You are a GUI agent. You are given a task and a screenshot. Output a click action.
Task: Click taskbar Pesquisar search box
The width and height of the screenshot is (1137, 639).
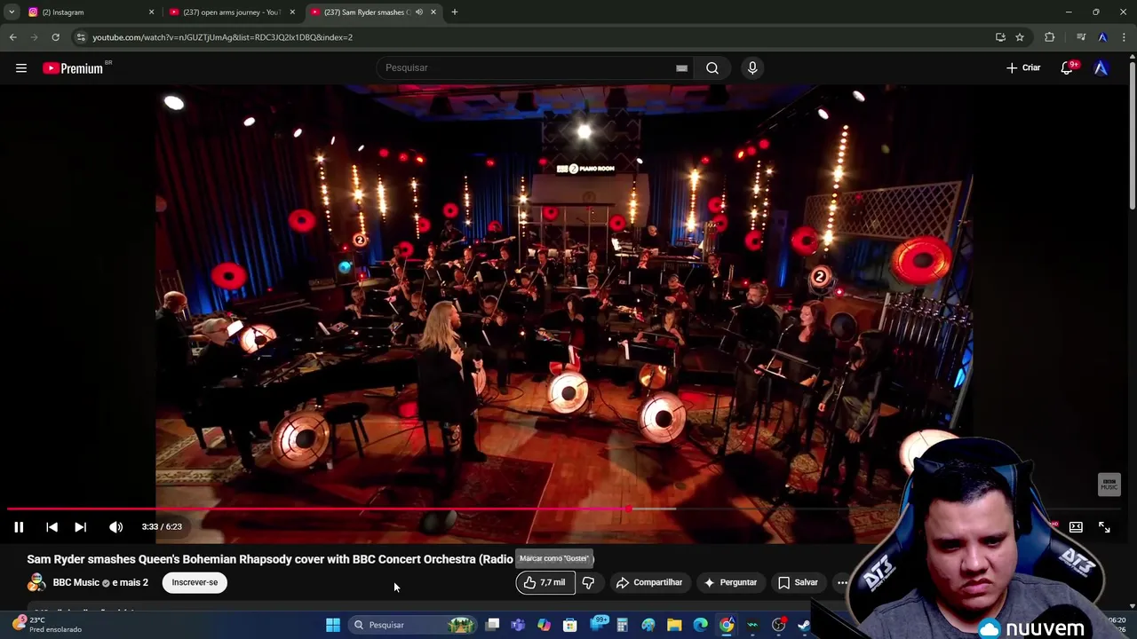tap(412, 625)
